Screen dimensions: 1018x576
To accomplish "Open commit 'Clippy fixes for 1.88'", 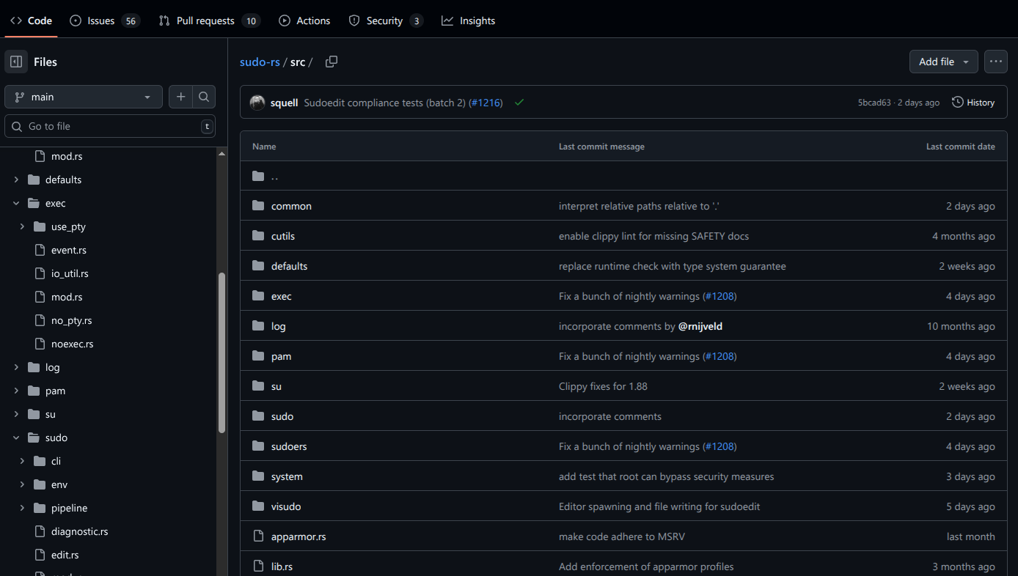I will coord(603,386).
